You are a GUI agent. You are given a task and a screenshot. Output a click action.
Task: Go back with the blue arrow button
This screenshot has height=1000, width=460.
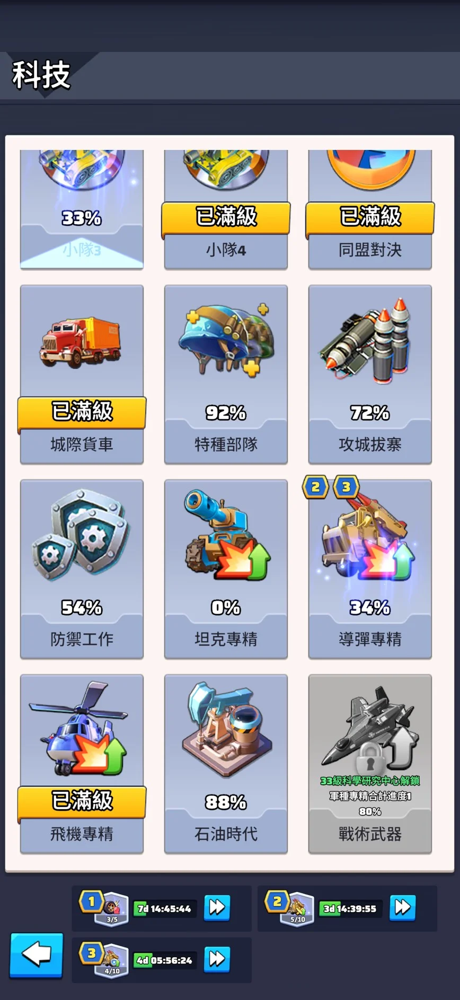click(37, 954)
